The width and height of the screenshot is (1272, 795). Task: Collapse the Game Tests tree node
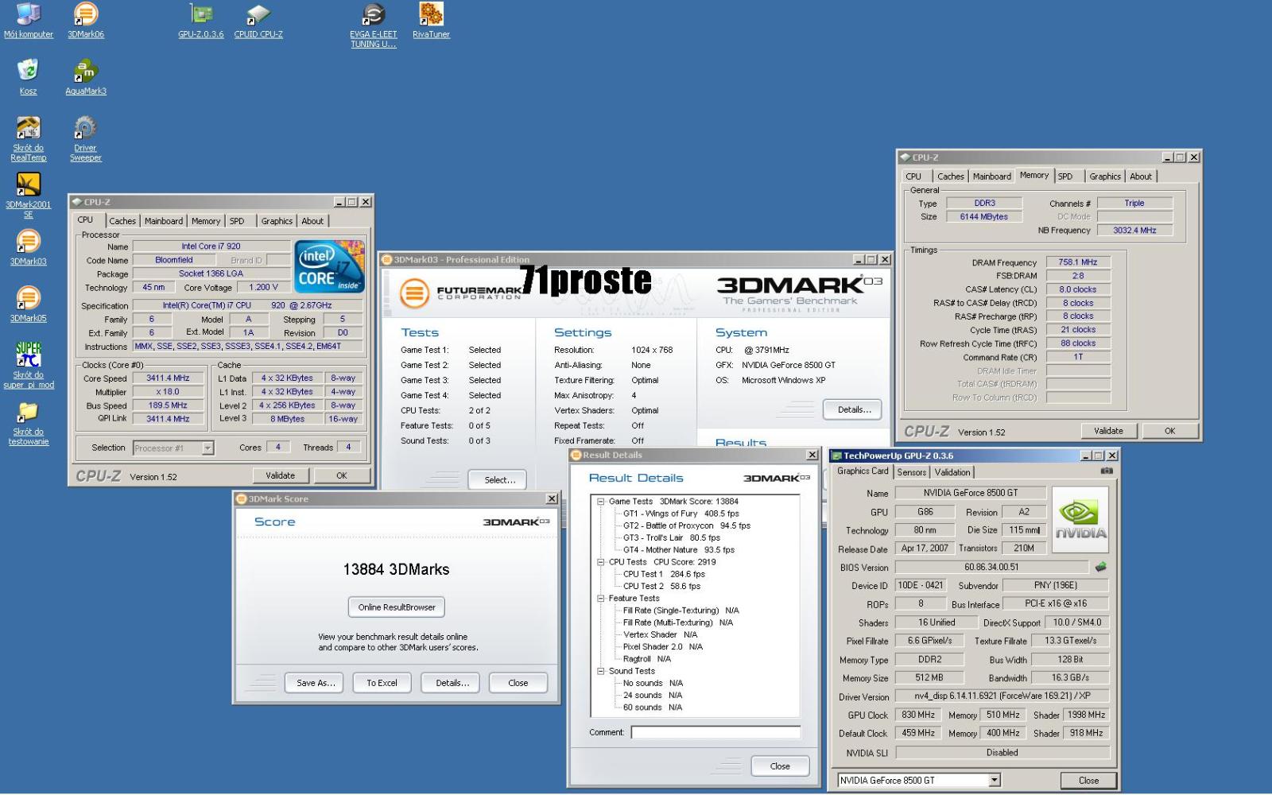coord(602,502)
